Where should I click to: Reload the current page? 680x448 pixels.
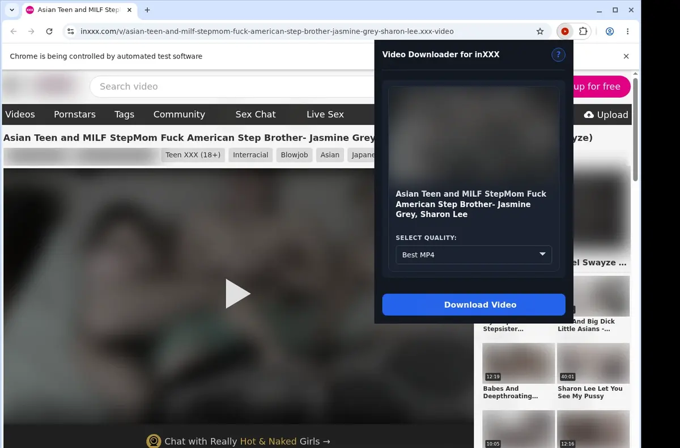49,32
